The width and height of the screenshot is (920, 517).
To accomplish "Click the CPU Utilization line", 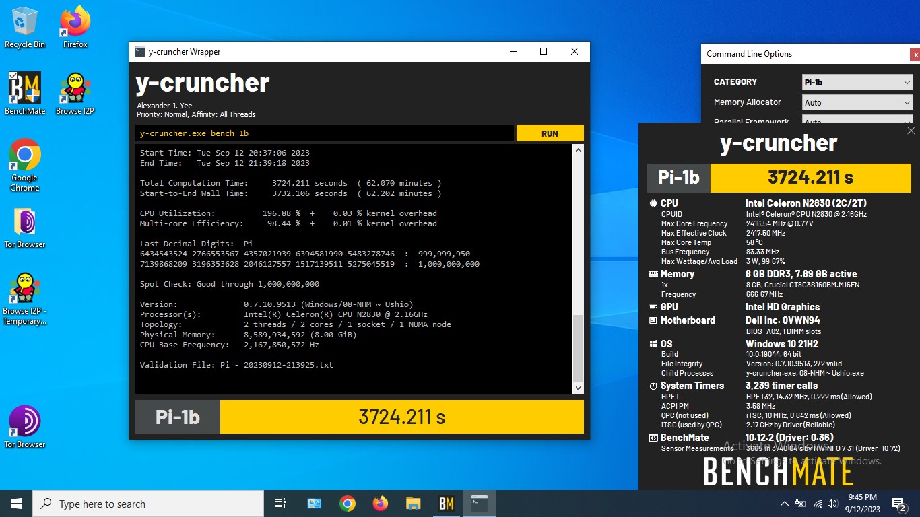I will [x=288, y=213].
